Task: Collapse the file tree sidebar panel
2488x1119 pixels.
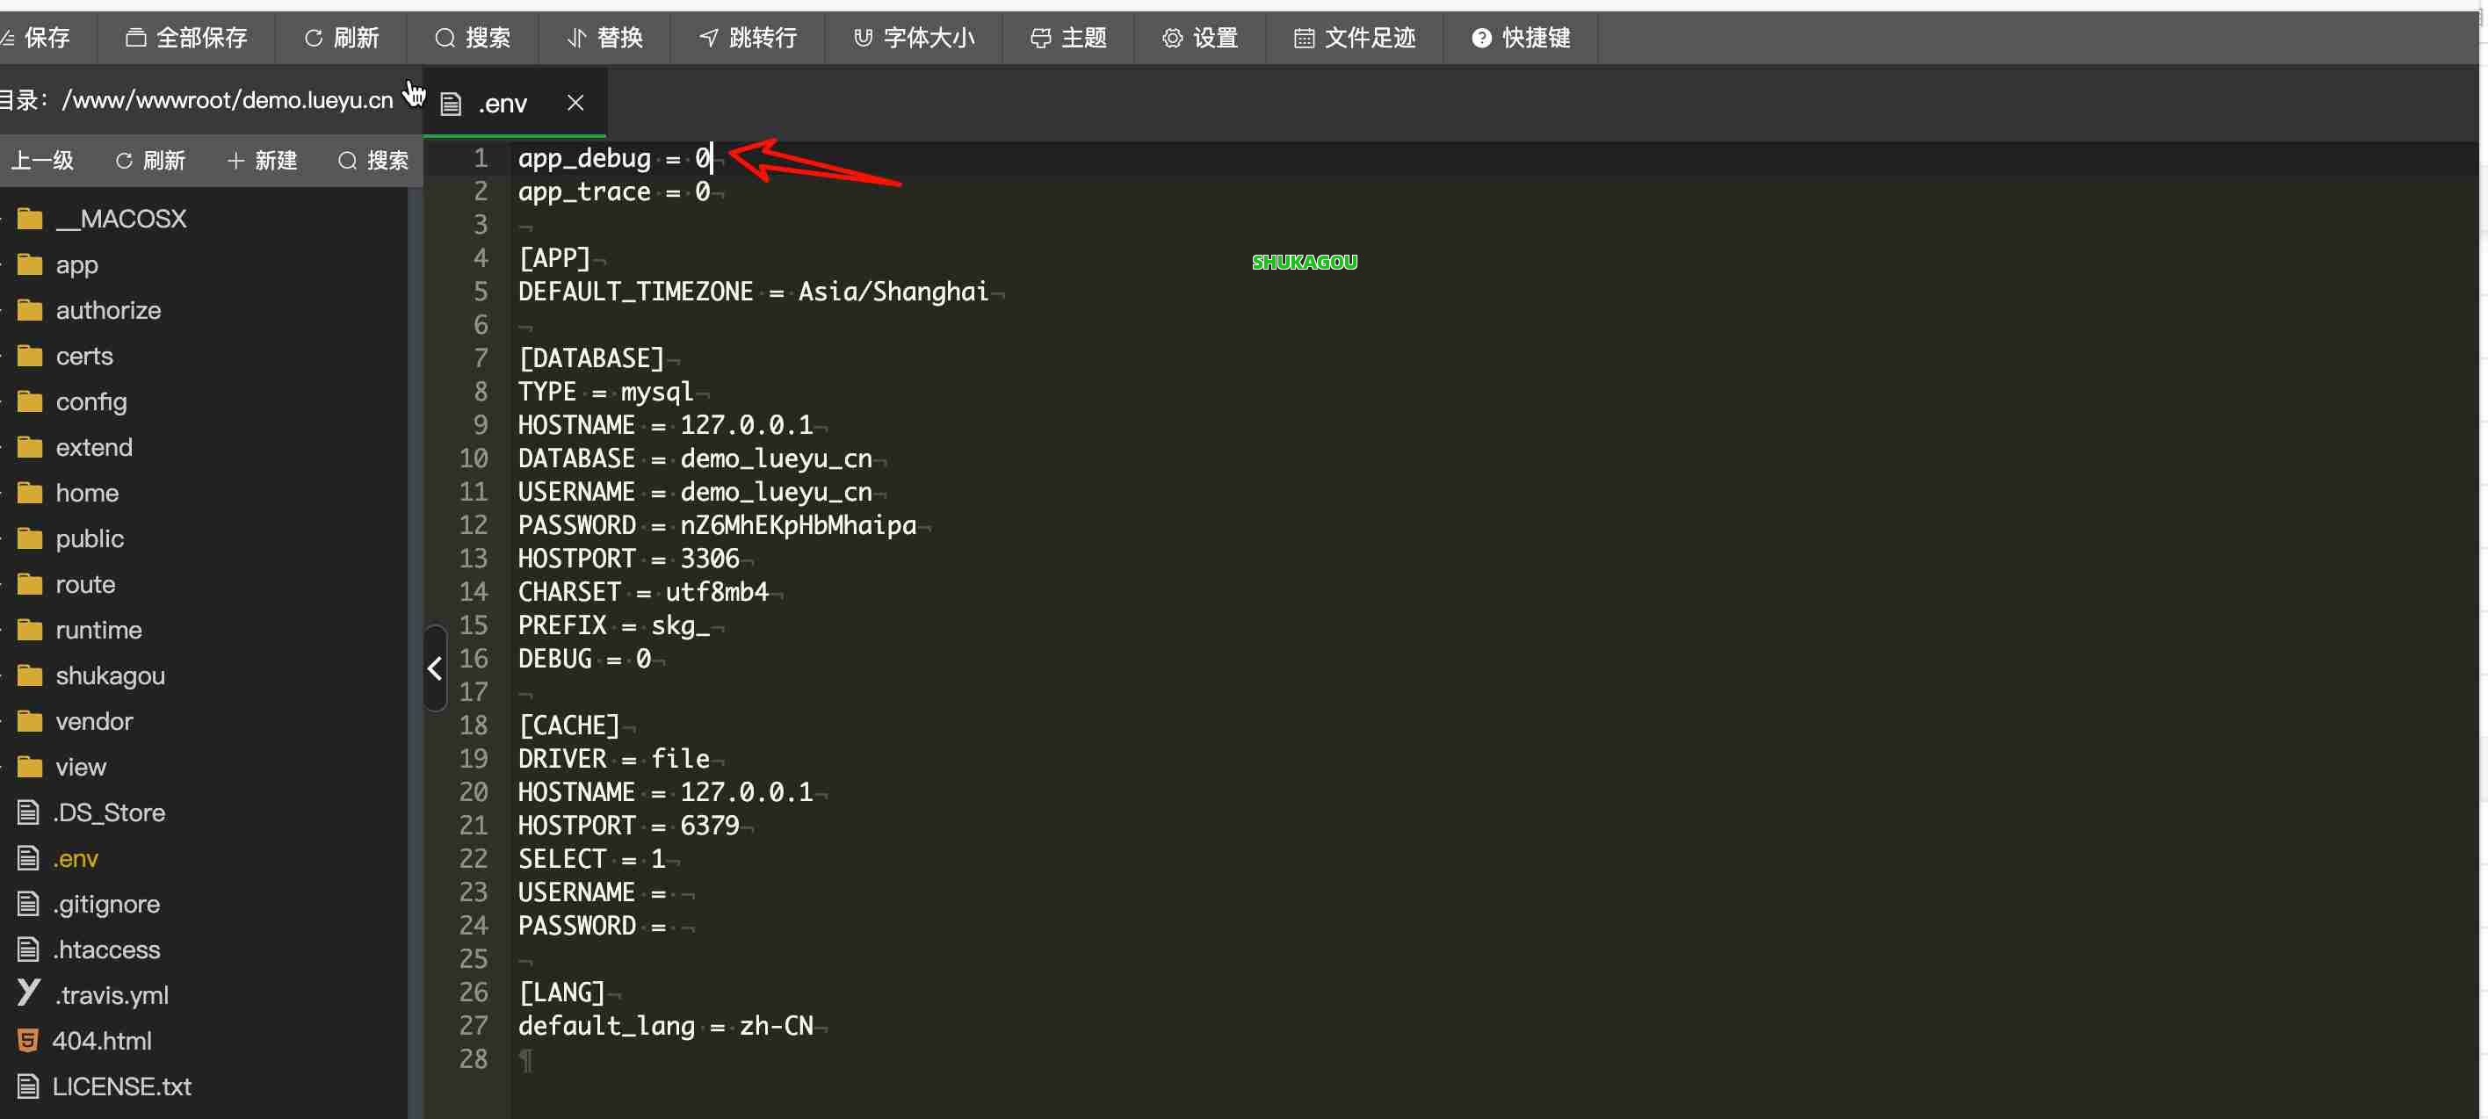Action: coord(434,668)
